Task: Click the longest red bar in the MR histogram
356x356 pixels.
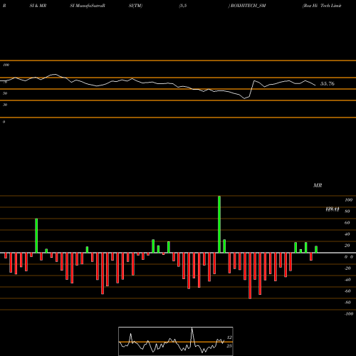Action: 250,276
